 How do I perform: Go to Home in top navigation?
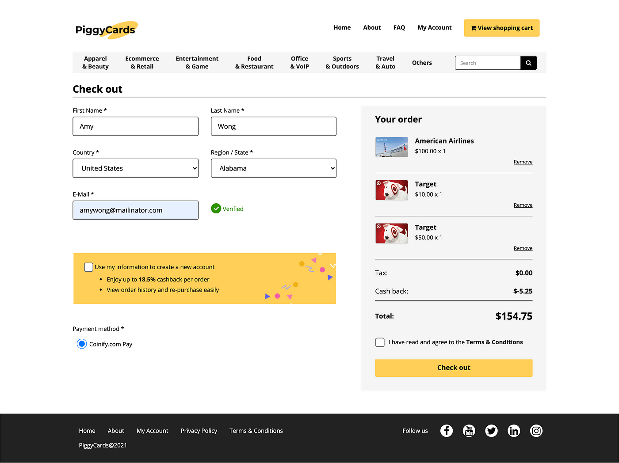point(342,27)
